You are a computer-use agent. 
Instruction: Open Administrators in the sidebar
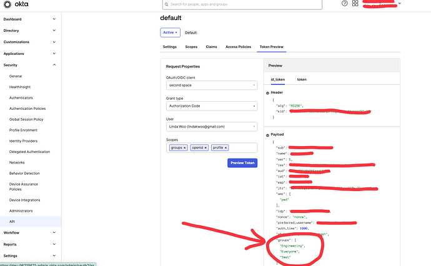pyautogui.click(x=21, y=211)
